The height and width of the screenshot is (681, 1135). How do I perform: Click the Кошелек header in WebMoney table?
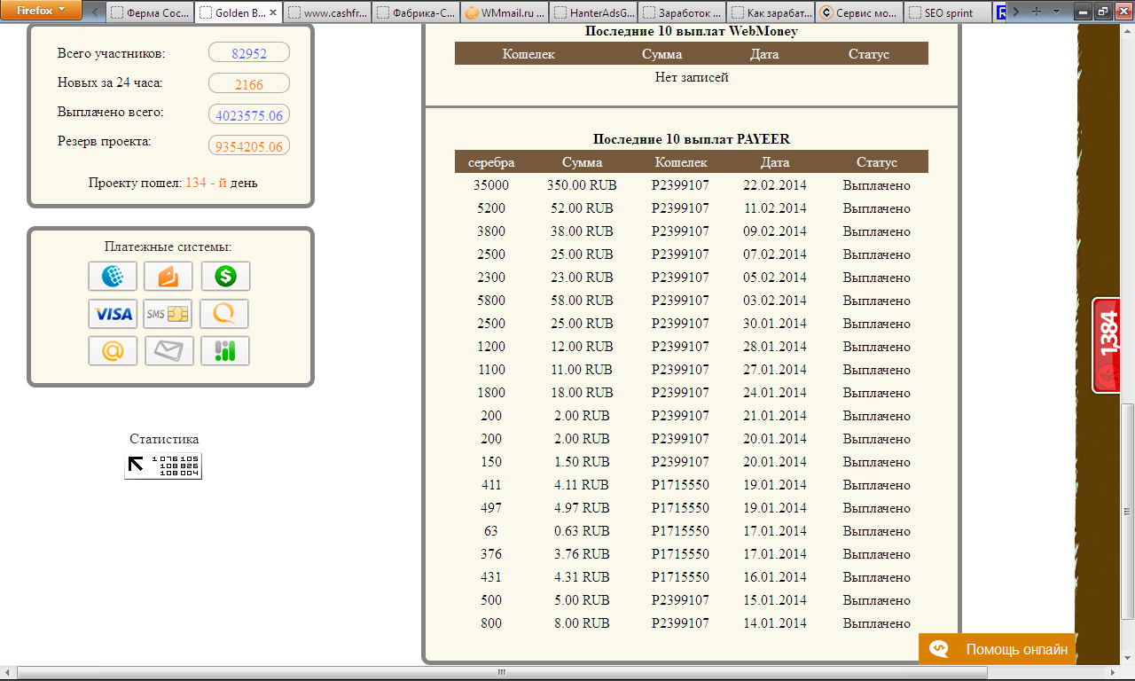click(528, 54)
